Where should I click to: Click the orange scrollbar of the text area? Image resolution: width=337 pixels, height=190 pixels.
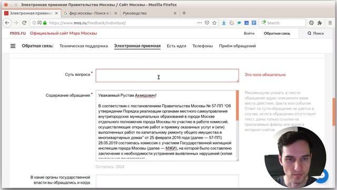click(237, 106)
